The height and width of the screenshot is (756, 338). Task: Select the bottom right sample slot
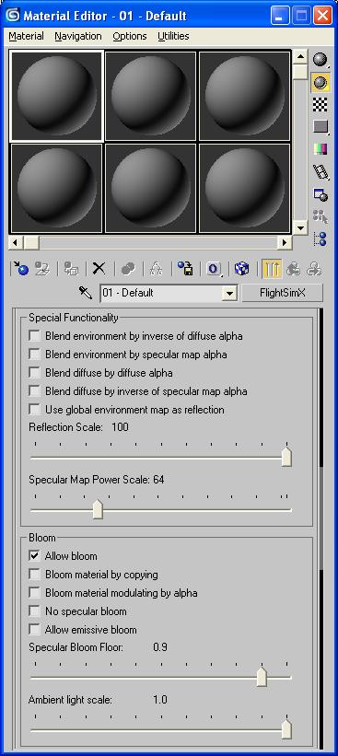[244, 189]
